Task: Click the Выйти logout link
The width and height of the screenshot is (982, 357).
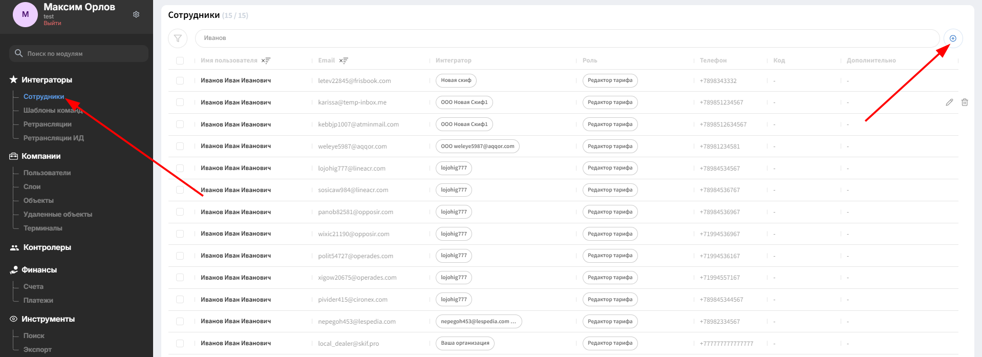Action: coord(52,23)
